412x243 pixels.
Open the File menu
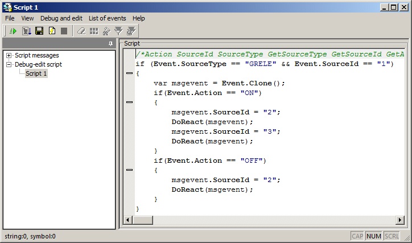click(10, 18)
